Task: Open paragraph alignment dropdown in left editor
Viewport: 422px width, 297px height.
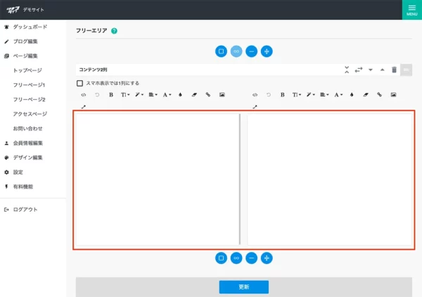Action: (153, 94)
